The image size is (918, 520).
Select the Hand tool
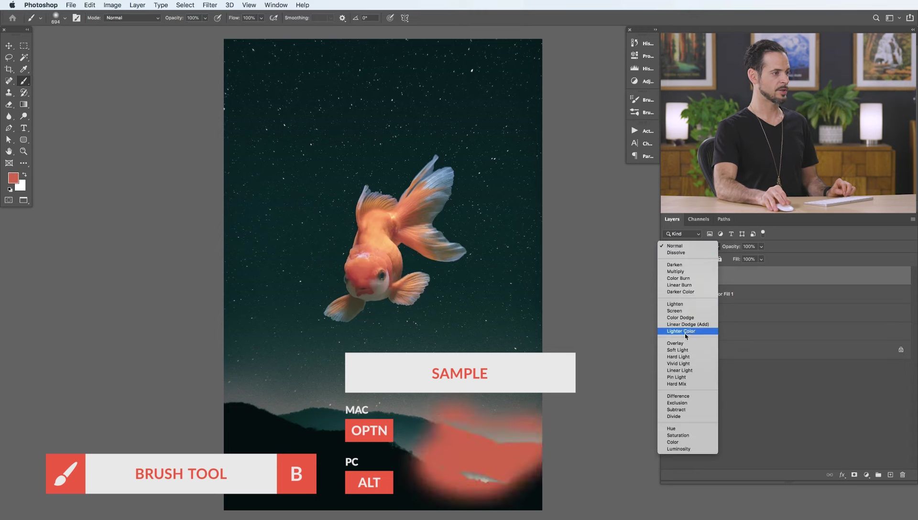[9, 151]
